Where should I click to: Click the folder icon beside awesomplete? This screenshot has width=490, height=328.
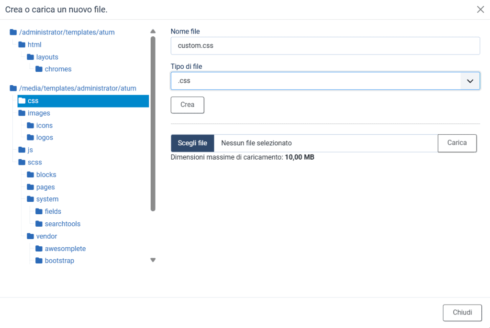pos(39,249)
